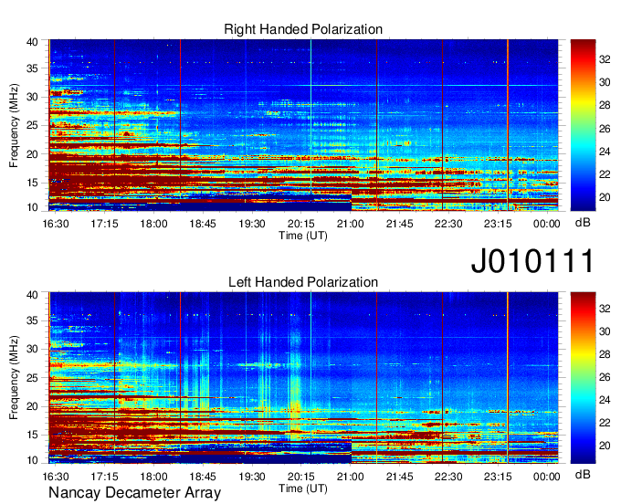Click the 21:00 tick label under upper plot
Image resolution: width=621 pixels, height=504 pixels.
pos(351,224)
